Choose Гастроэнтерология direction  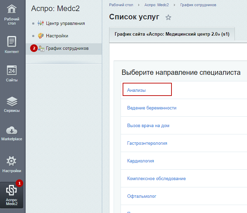point(147,143)
